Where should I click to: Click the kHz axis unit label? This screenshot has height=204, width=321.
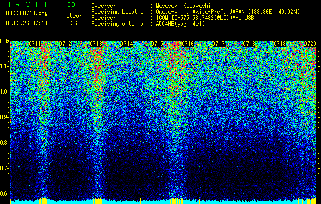(x=5, y=41)
